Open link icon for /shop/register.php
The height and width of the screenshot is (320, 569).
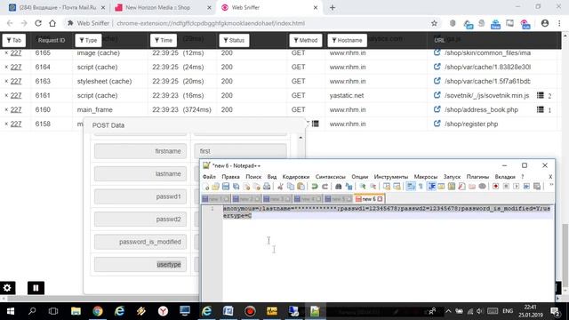coord(437,124)
